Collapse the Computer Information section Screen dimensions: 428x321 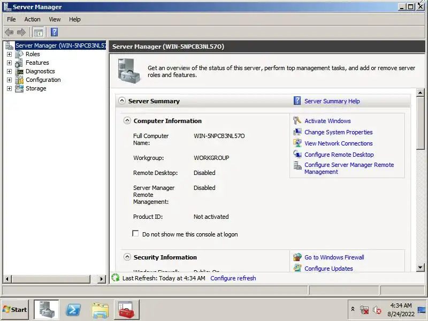click(x=127, y=120)
